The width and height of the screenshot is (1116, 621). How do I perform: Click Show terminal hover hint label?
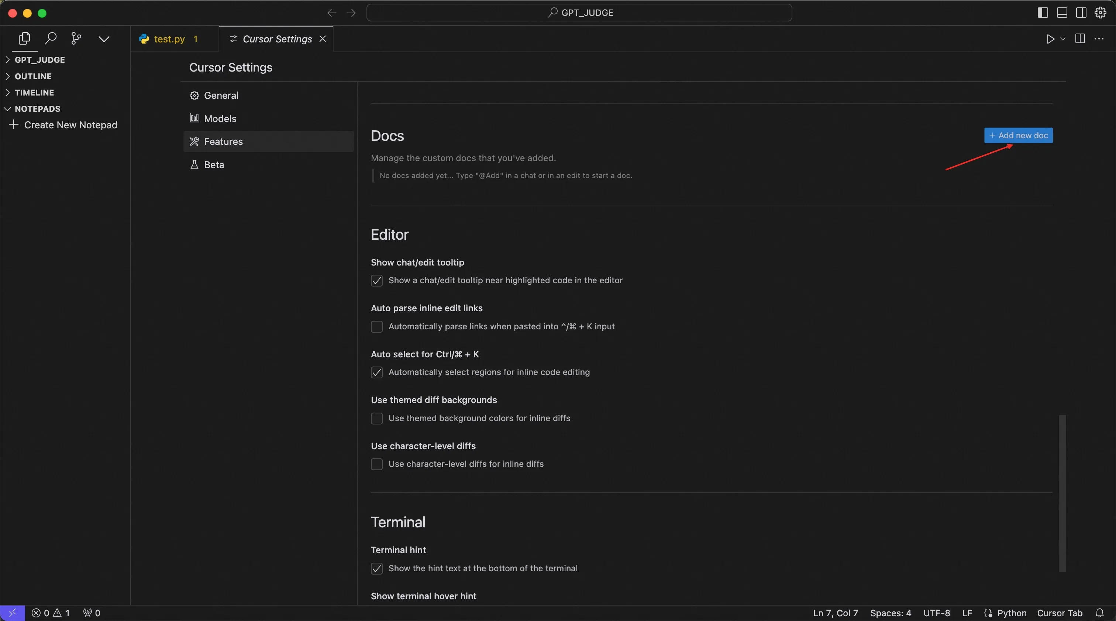pos(423,596)
